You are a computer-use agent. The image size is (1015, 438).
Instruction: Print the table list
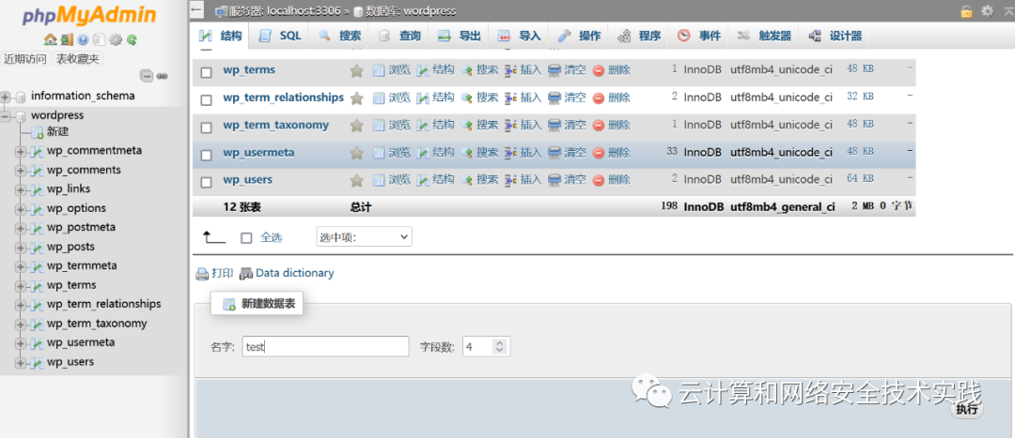pyautogui.click(x=215, y=273)
